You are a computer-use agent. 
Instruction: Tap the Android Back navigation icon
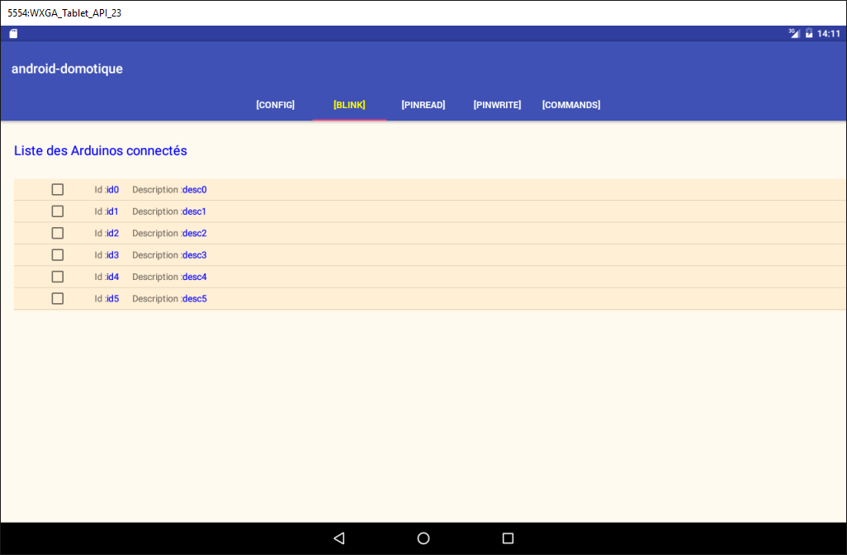338,538
